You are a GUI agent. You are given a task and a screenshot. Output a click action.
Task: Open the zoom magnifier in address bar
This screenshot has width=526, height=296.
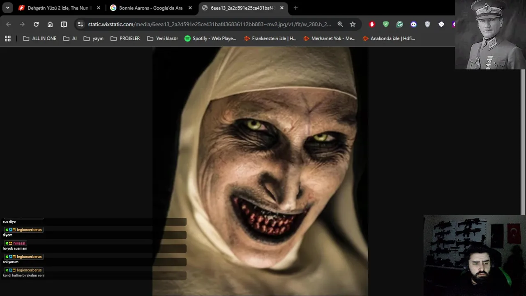pyautogui.click(x=340, y=24)
